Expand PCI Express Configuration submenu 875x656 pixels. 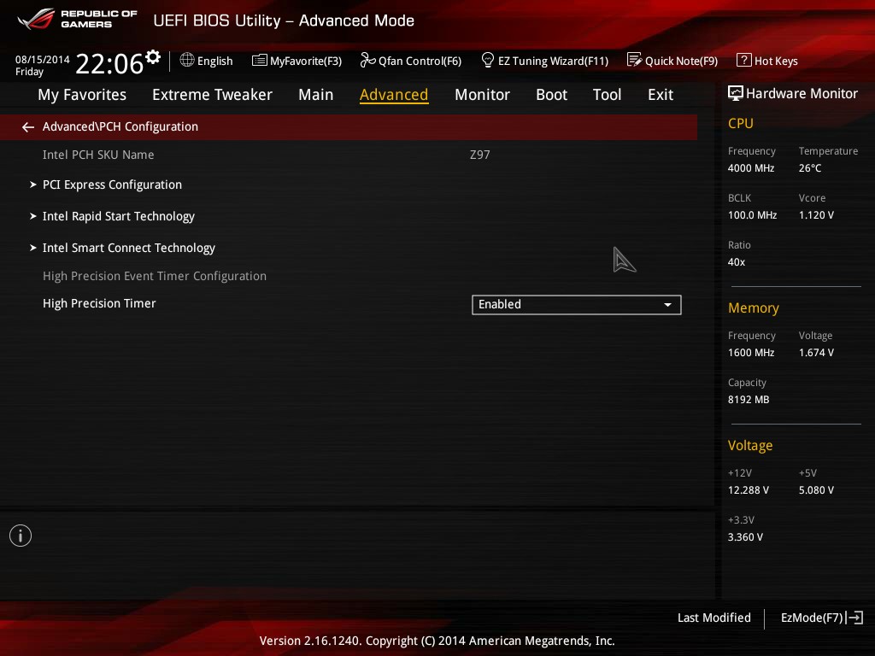[112, 184]
